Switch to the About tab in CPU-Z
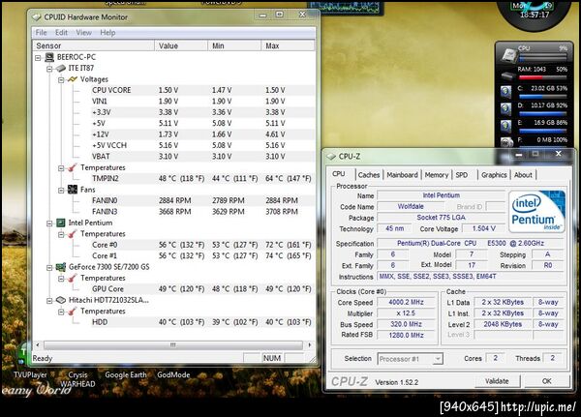 [x=523, y=175]
